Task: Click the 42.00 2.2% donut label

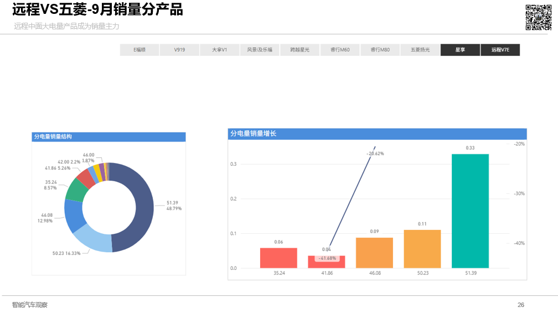Action: click(x=69, y=162)
